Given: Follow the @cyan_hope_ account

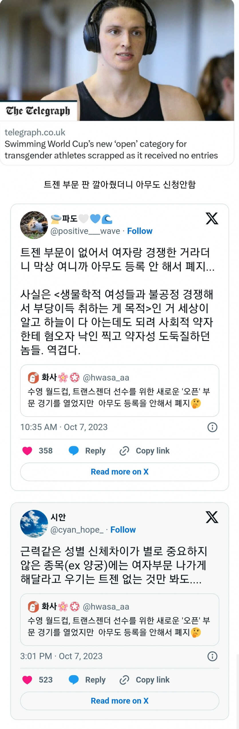Looking at the screenshot, I should pyautogui.click(x=123, y=530).
